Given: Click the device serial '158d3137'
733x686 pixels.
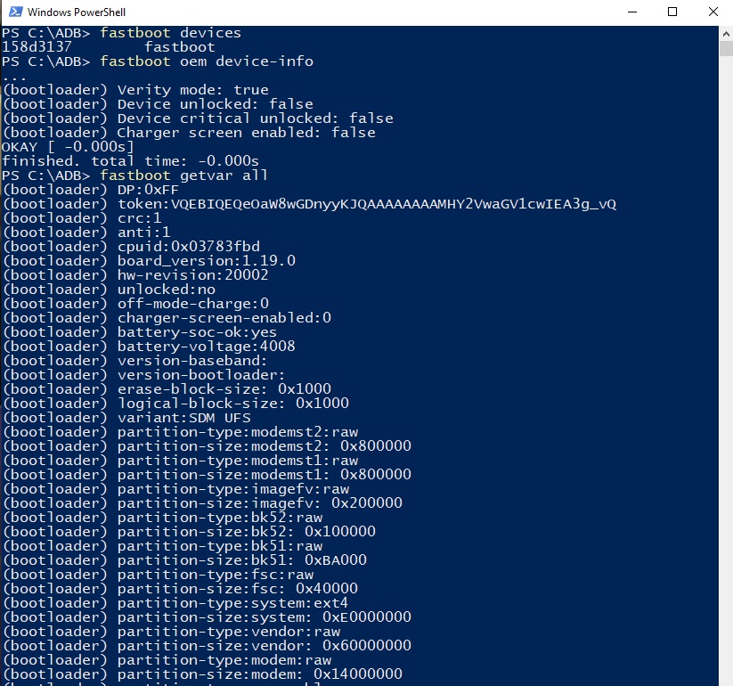Looking at the screenshot, I should point(37,47).
